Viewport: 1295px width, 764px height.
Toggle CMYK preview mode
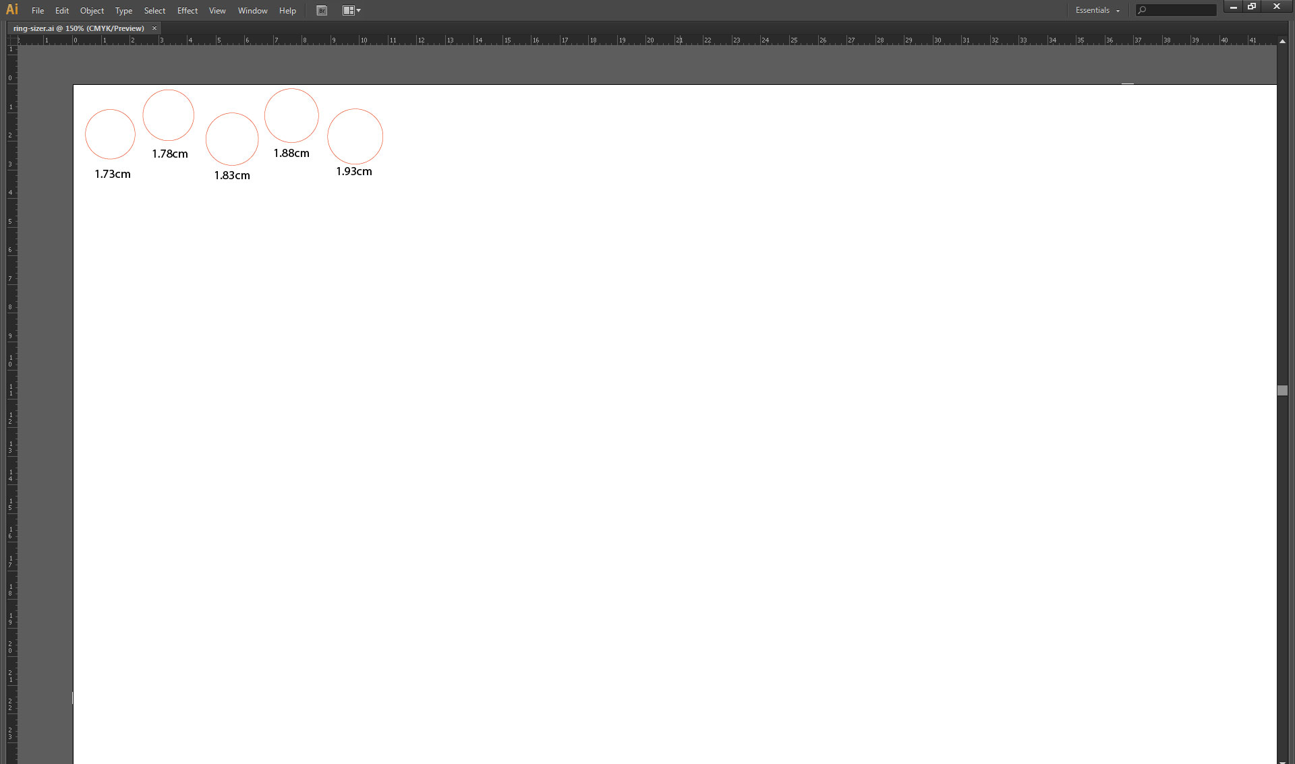pyautogui.click(x=217, y=10)
